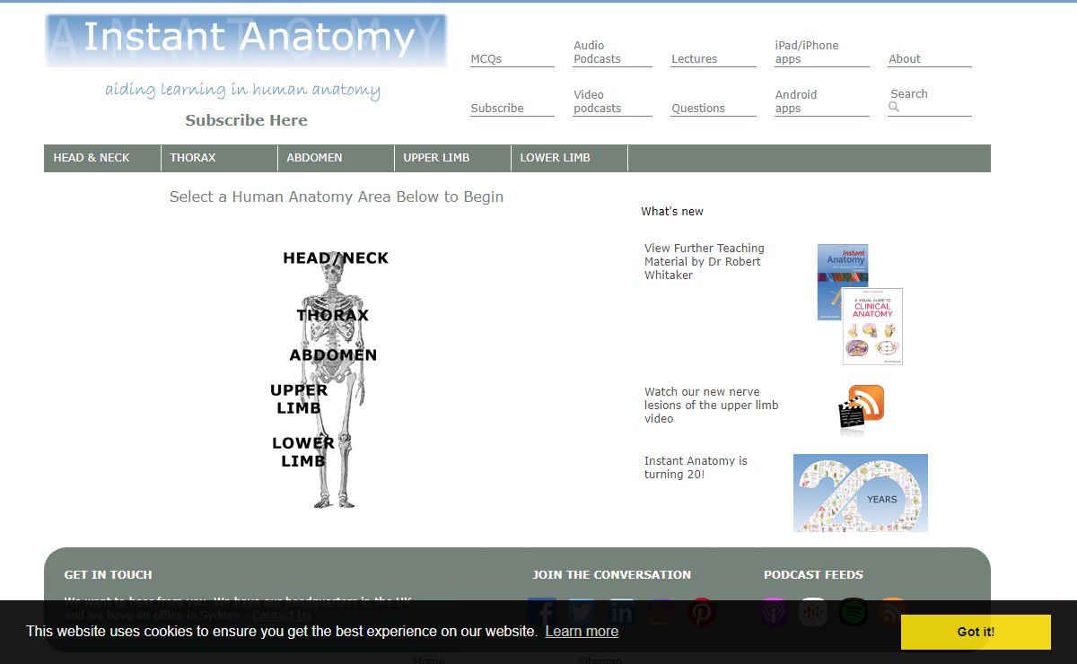Open View Further Teaching Material text link
This screenshot has height=664, width=1077.
[x=705, y=262]
